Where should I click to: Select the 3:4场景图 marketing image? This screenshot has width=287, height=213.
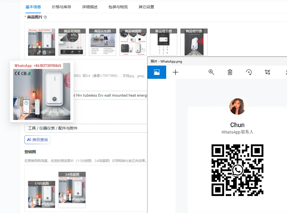[72, 190]
